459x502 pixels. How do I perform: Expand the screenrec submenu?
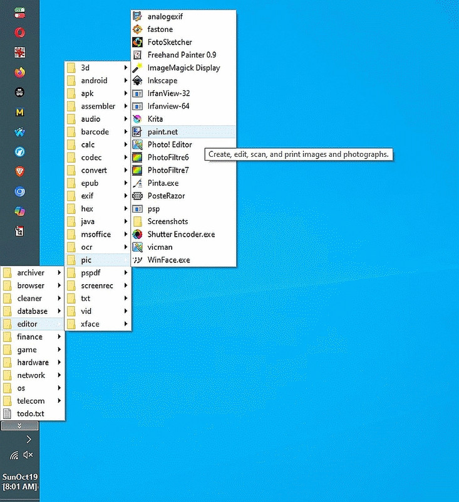98,286
